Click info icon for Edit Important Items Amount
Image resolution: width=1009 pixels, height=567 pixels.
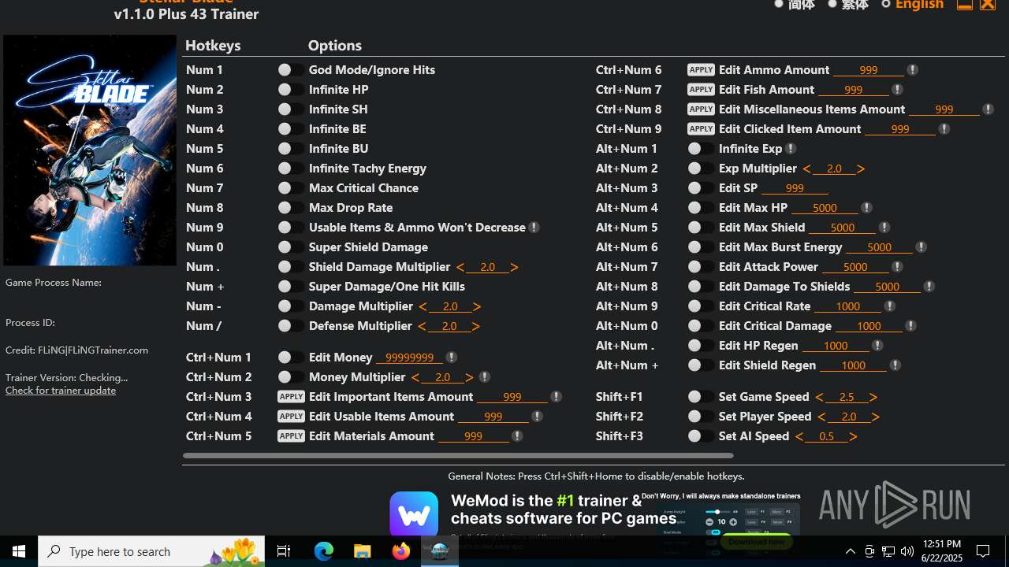click(x=556, y=397)
